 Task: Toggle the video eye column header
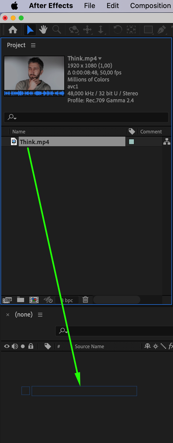[7, 346]
